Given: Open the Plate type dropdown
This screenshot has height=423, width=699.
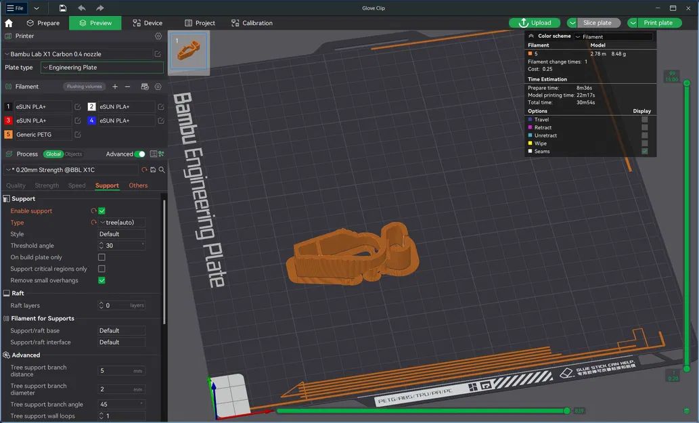Looking at the screenshot, I should coord(102,68).
